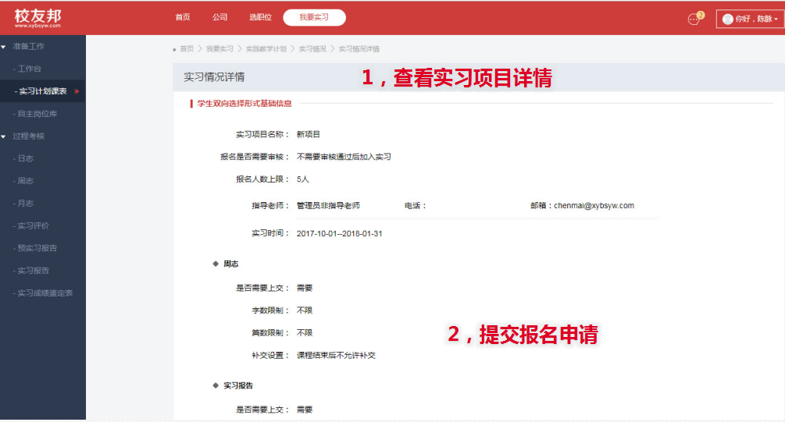Open 自主岗位库 in the sidebar

coord(37,114)
